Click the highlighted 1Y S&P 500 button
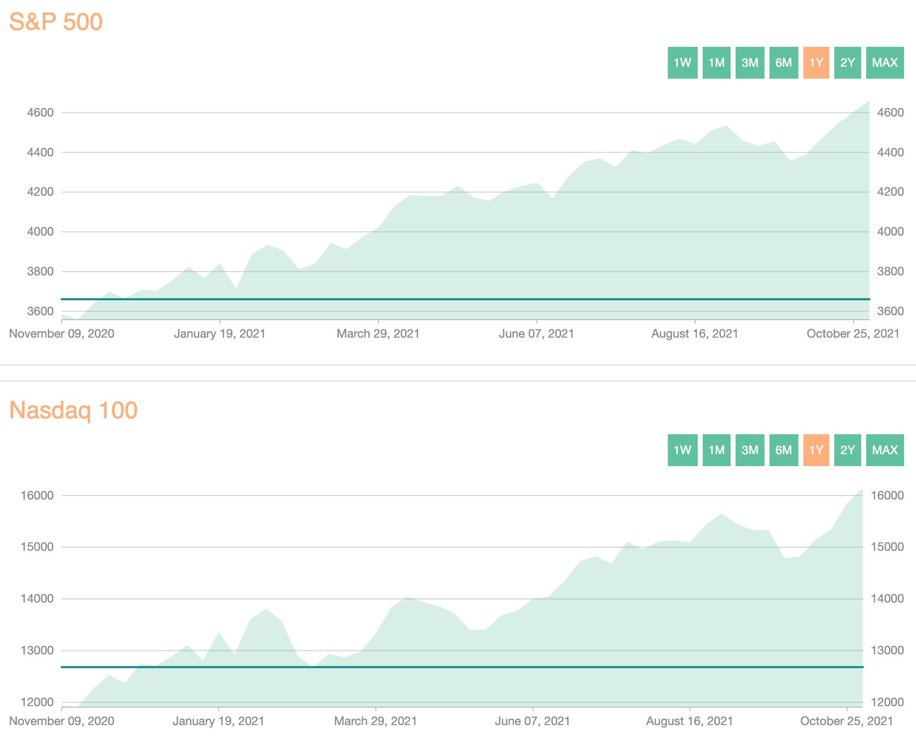 (816, 63)
